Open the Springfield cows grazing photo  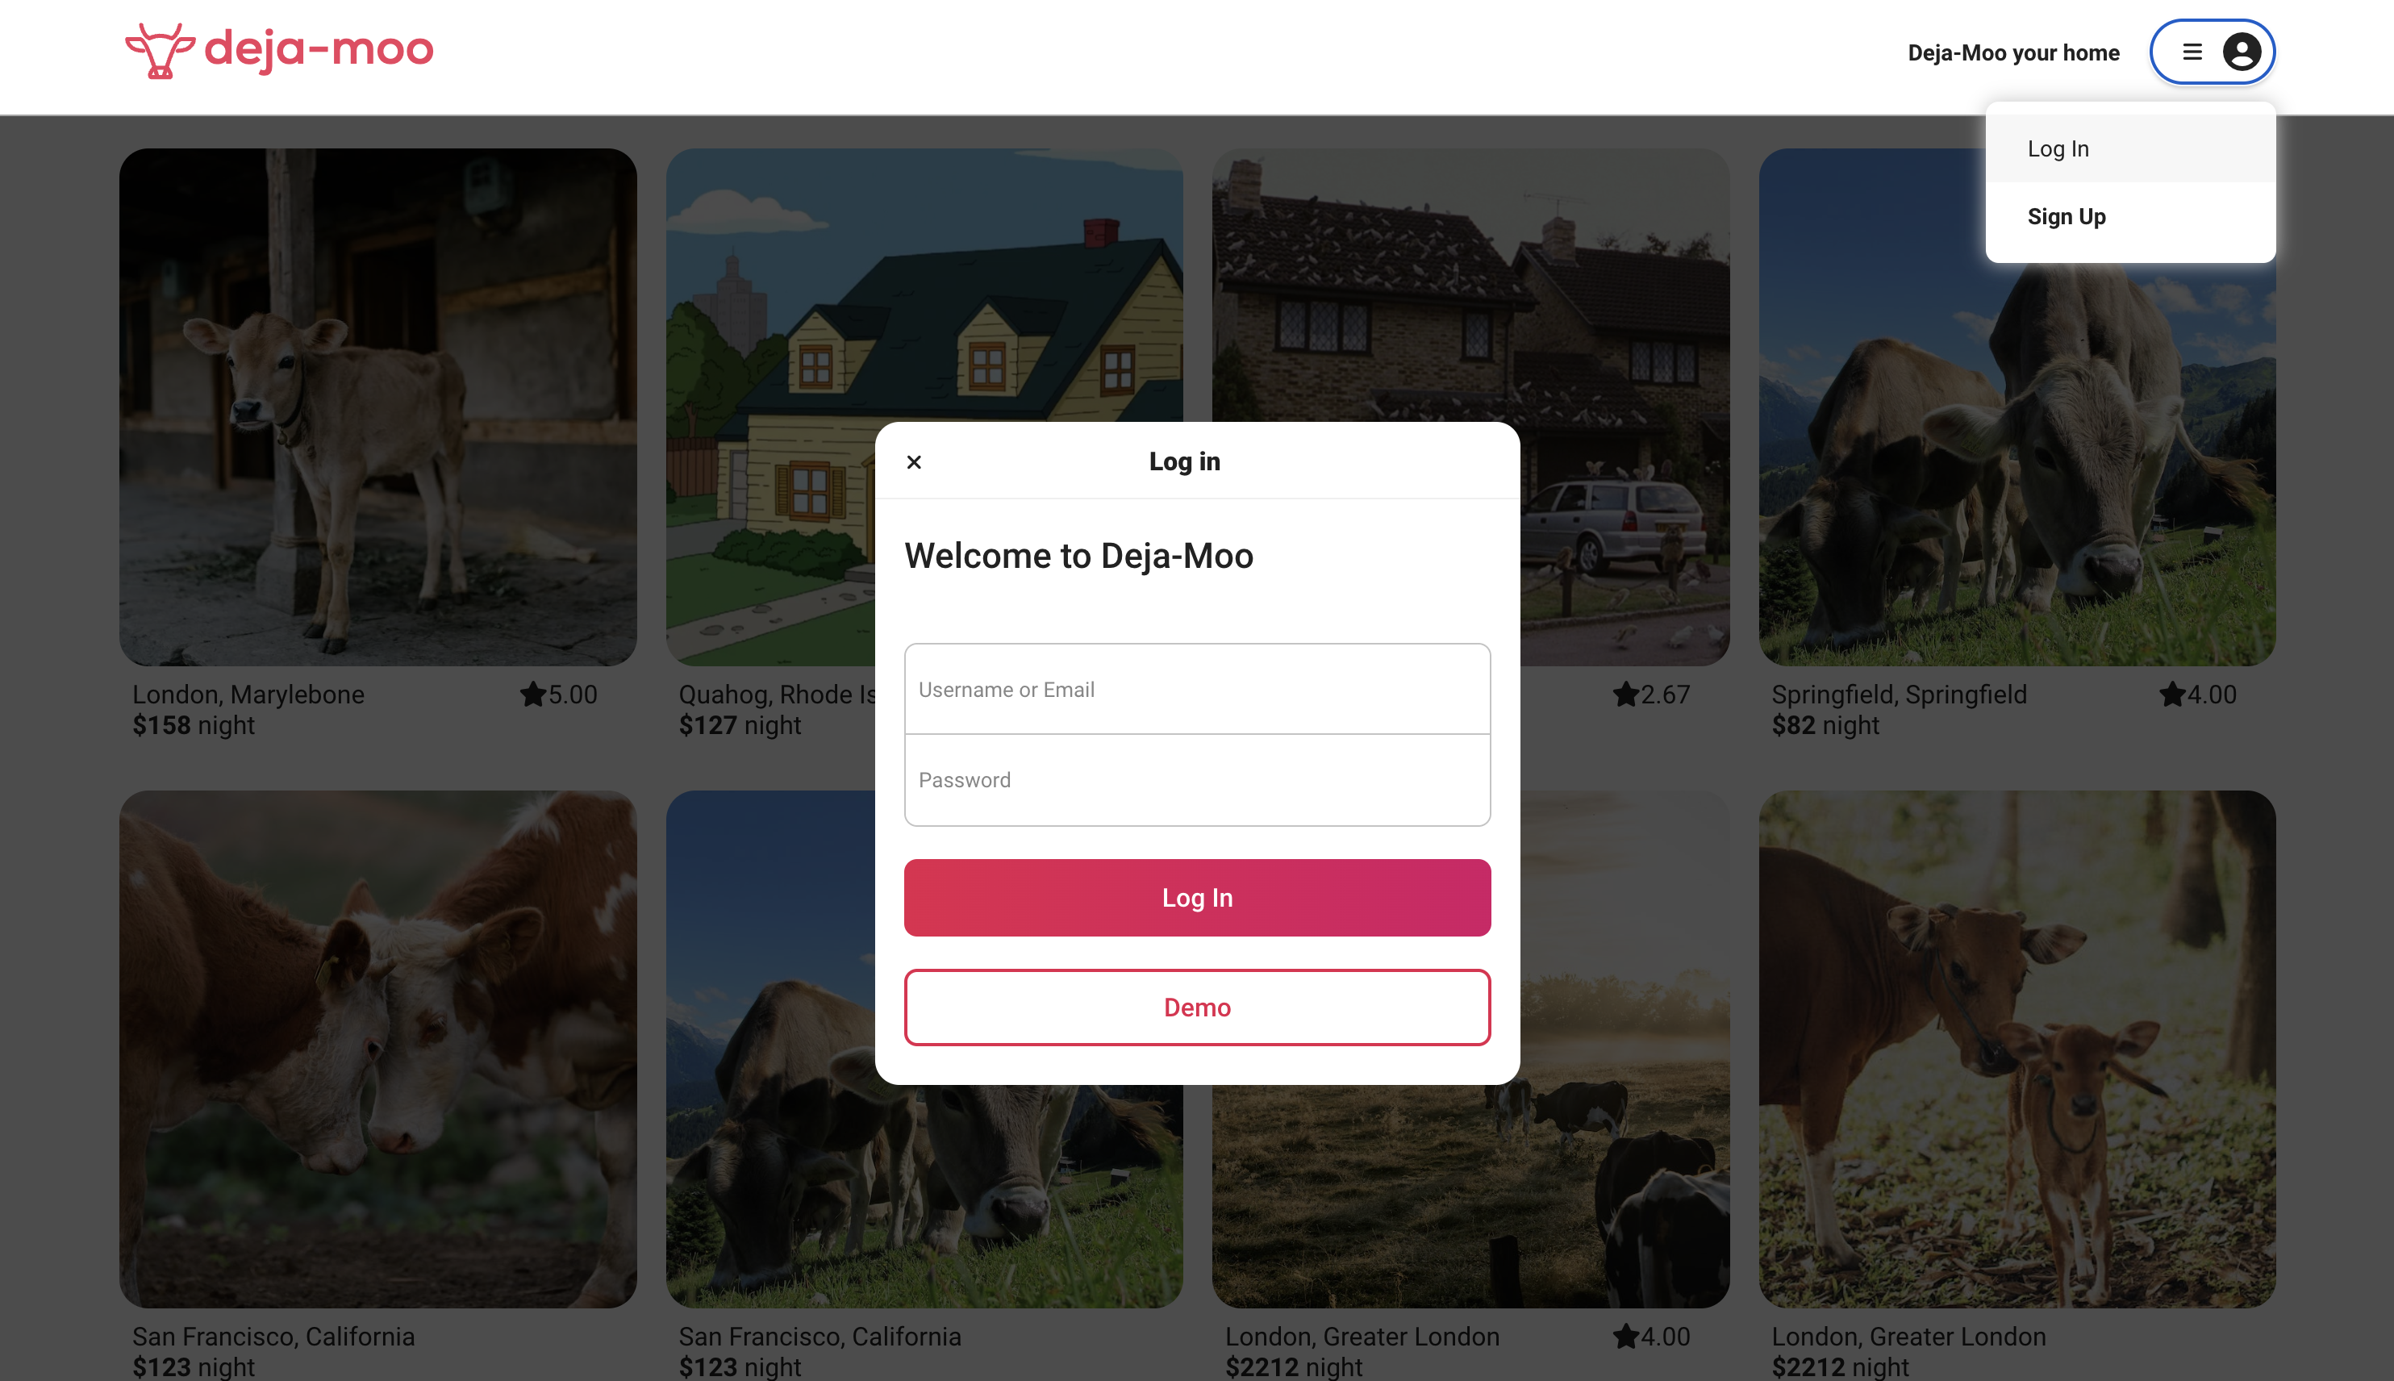tap(2017, 464)
